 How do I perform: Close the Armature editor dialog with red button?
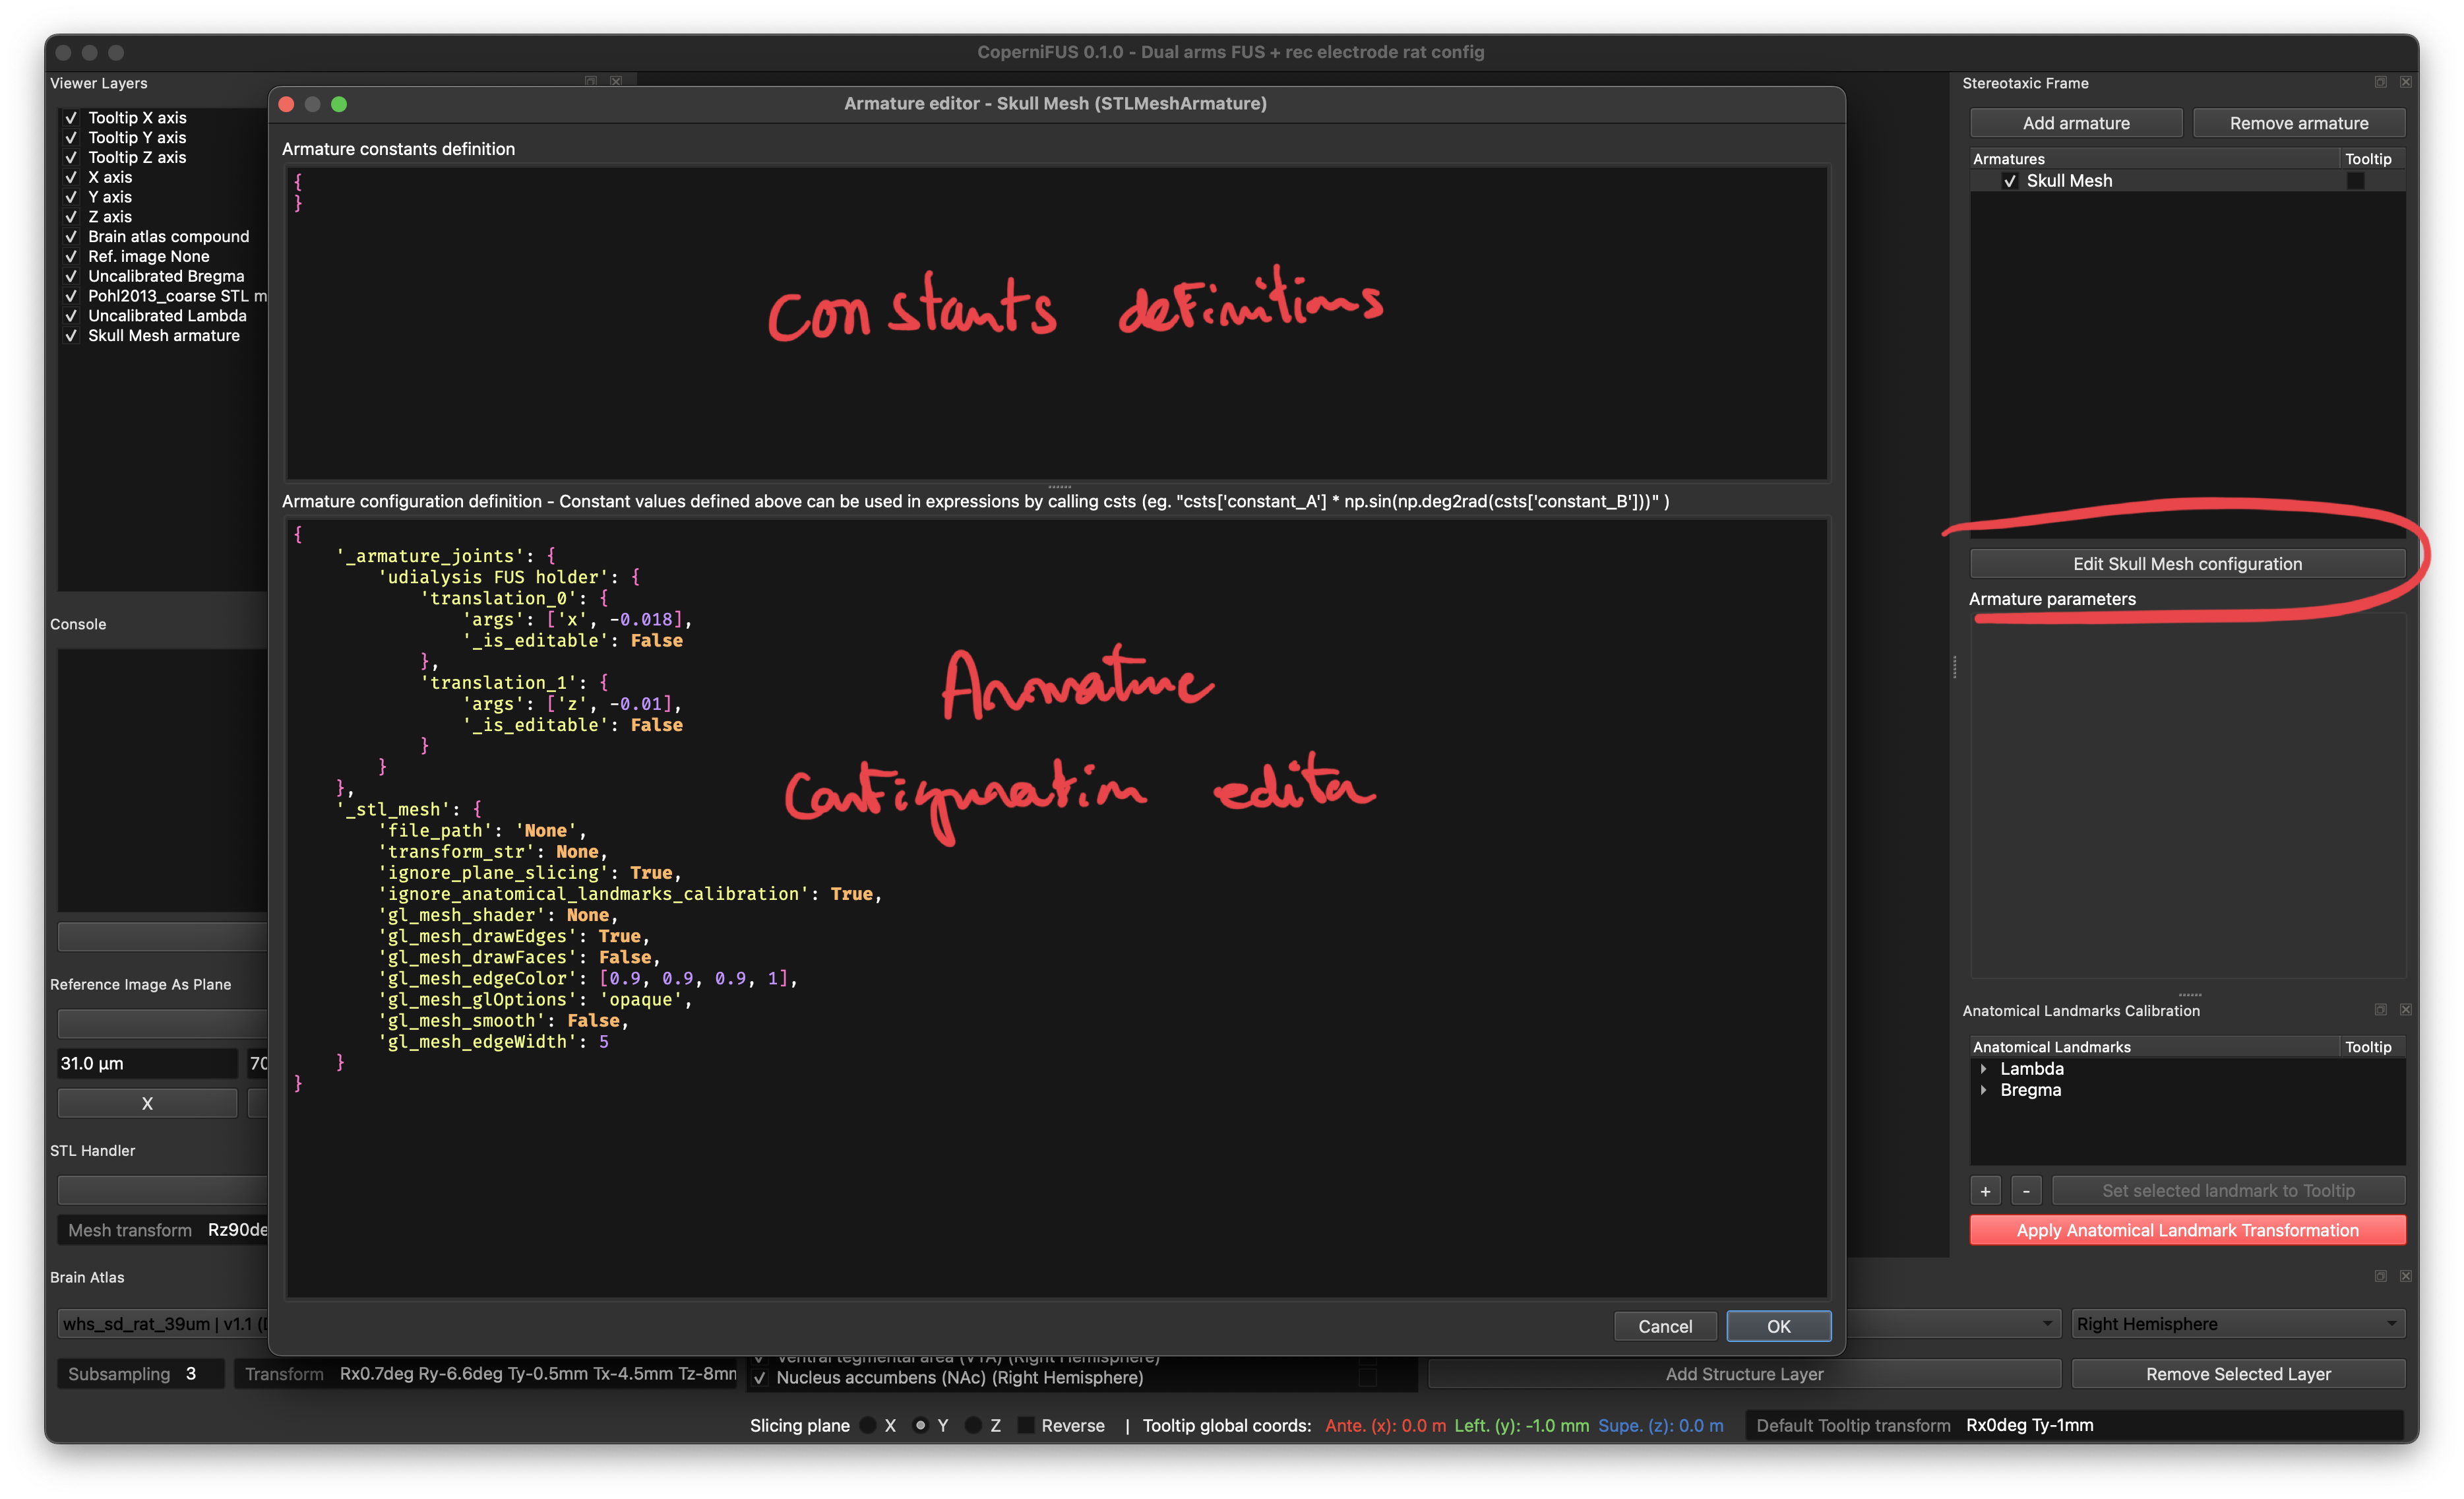pyautogui.click(x=286, y=104)
